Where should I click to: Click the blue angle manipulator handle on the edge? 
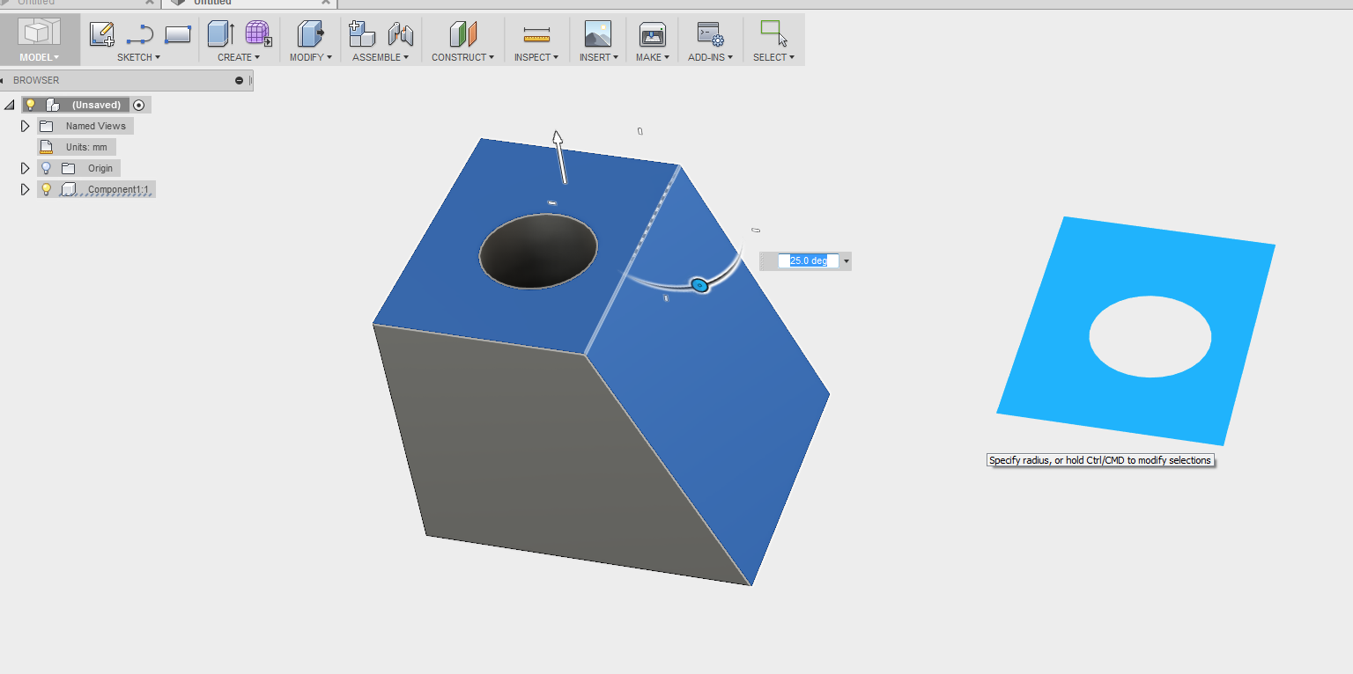[x=699, y=285]
